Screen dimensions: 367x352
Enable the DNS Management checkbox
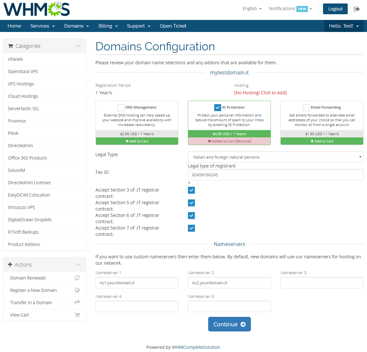pyautogui.click(x=121, y=108)
